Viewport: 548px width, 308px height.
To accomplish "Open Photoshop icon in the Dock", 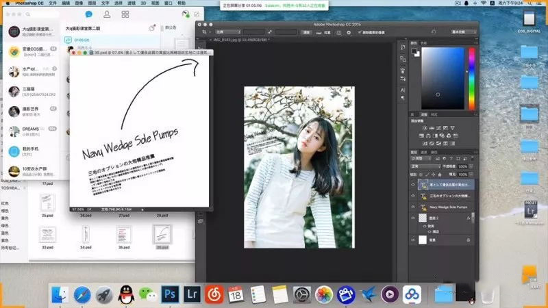I will (x=170, y=294).
